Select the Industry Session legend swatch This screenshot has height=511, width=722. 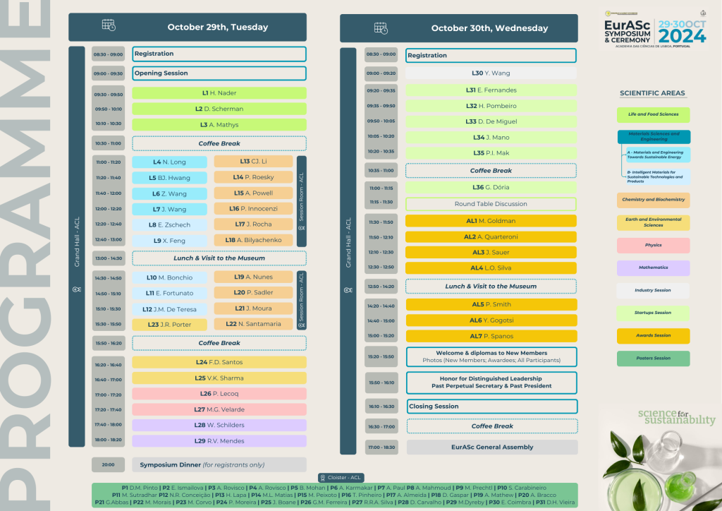653,290
